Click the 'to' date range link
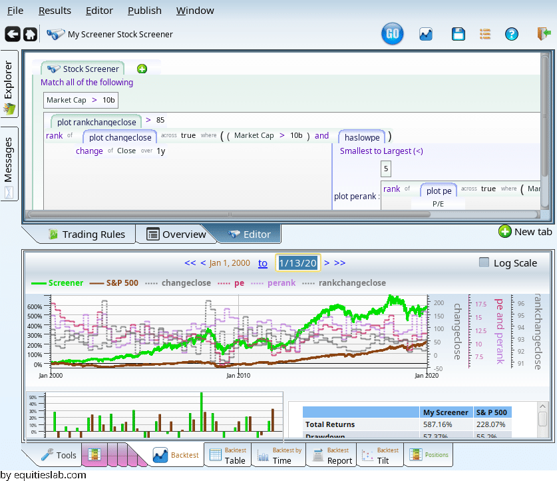Screen dimensions: 557x481 coord(262,263)
